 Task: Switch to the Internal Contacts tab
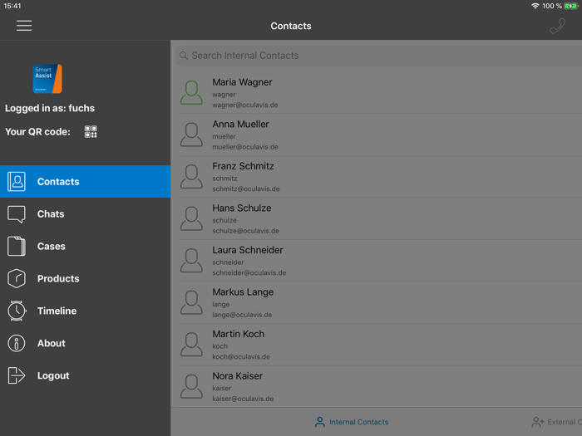point(352,422)
